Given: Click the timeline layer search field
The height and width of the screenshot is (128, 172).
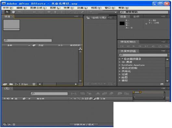Looking at the screenshot, I should pos(49,93).
